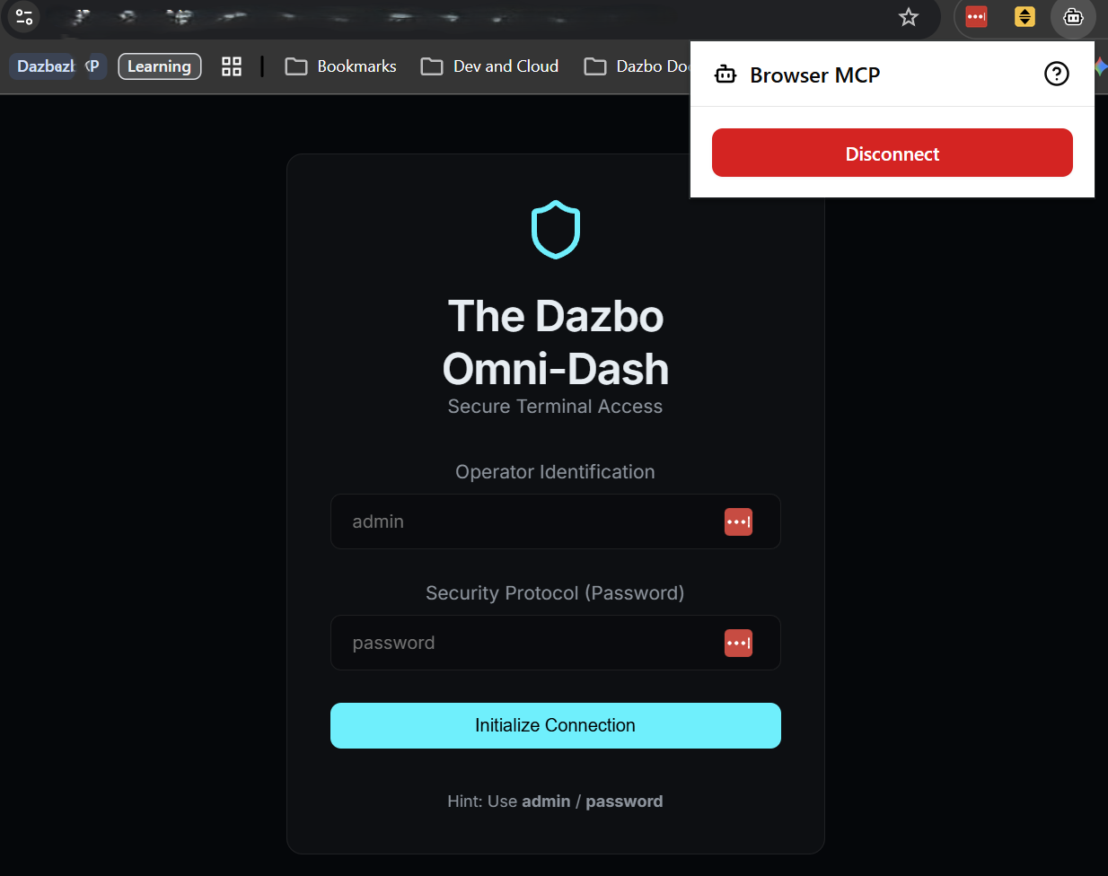Select the Dazbo tab group chip
This screenshot has height=876, width=1108.
(x=45, y=66)
